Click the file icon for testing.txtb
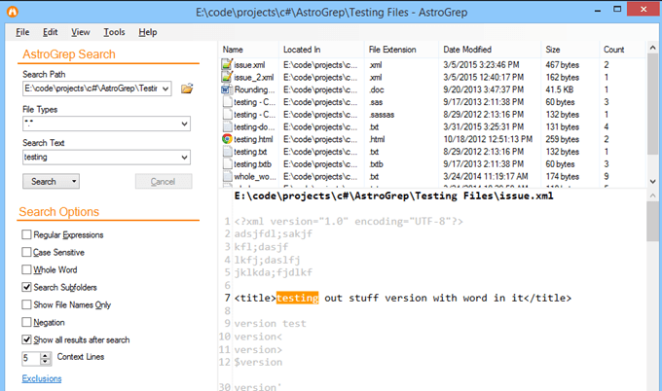Image resolution: width=662 pixels, height=391 pixels. pyautogui.click(x=228, y=163)
